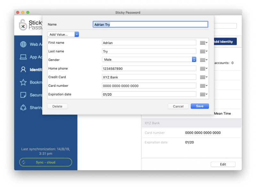This screenshot has width=256, height=189.
Task: Open Secure Memos note icon
Action: tap(23, 95)
